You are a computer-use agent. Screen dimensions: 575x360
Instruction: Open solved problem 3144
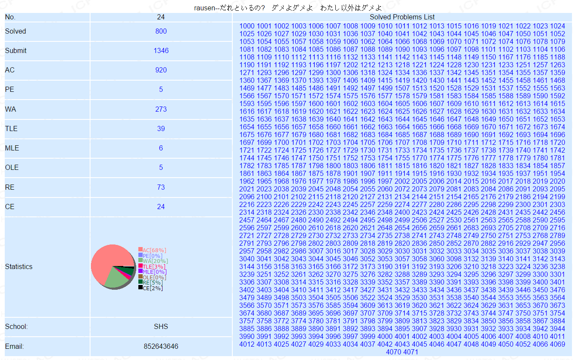coord(247,266)
